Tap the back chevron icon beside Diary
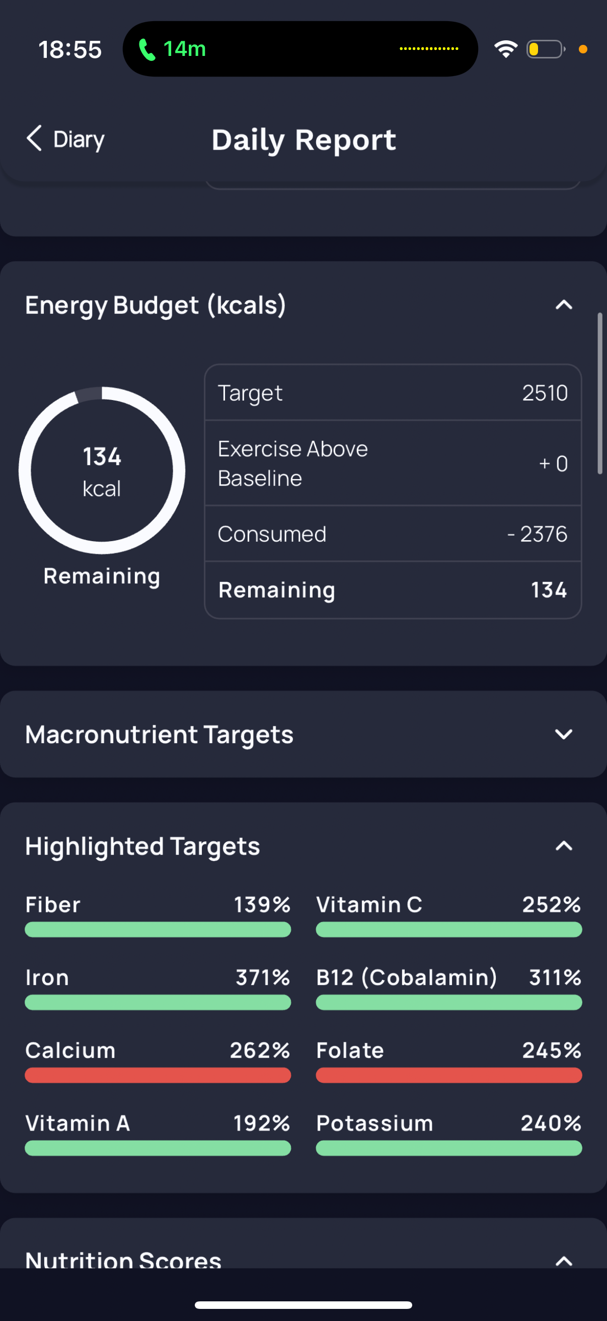 (34, 139)
